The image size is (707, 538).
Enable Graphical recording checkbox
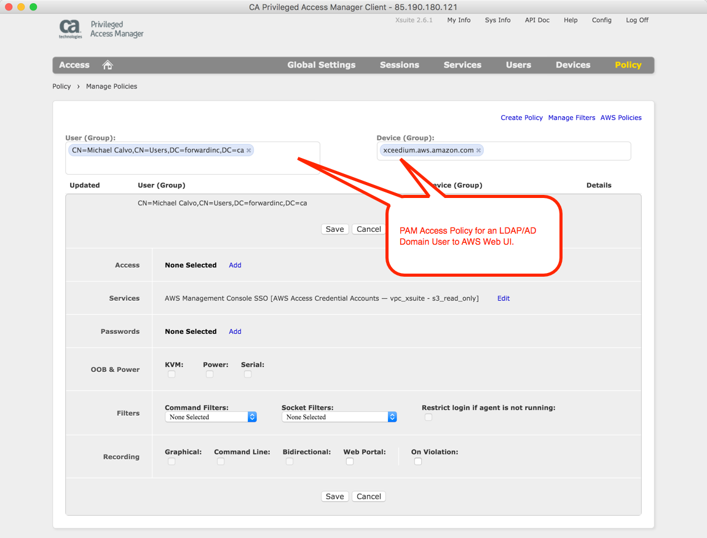172,461
